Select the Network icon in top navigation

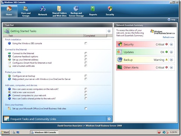(43, 9)
